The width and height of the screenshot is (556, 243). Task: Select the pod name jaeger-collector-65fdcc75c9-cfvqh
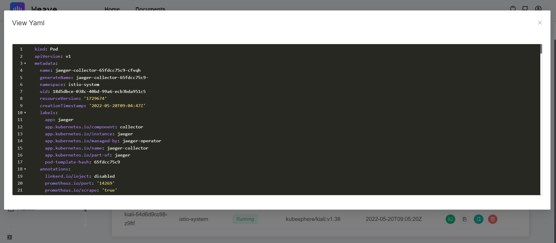tap(98, 70)
